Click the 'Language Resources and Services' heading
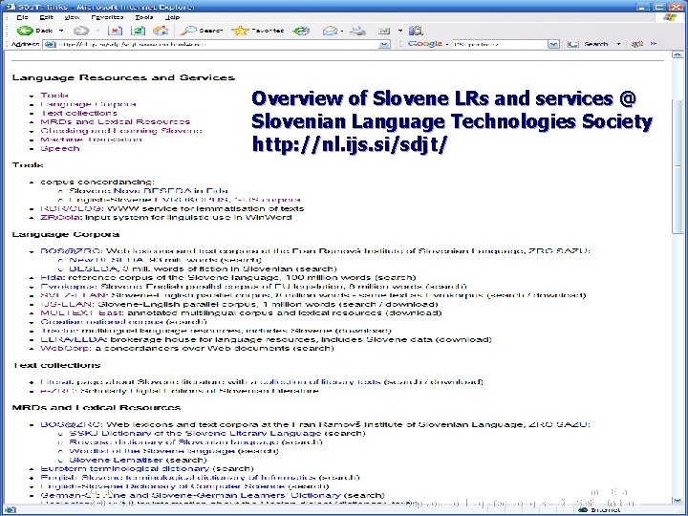Screen dimensions: 688x516 [x=123, y=77]
